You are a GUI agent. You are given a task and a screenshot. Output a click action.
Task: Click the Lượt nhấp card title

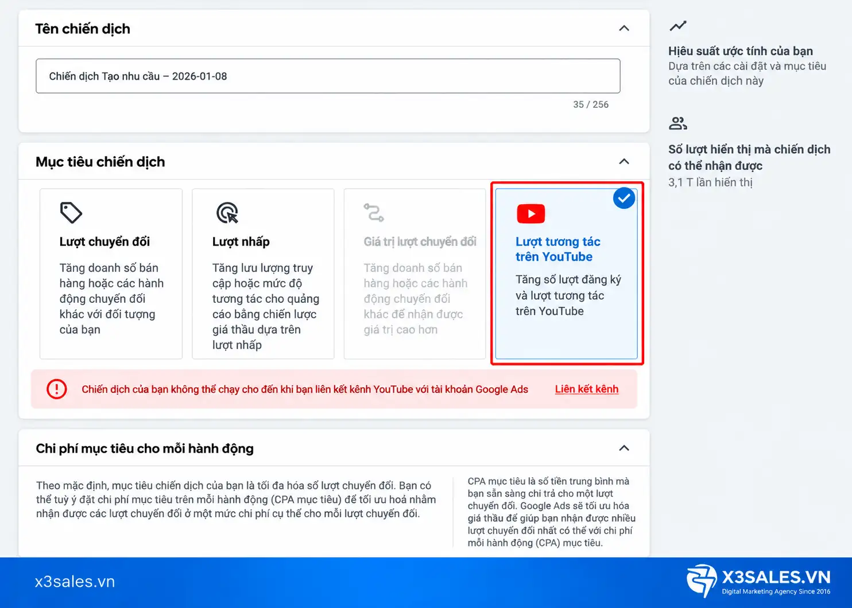coord(241,241)
